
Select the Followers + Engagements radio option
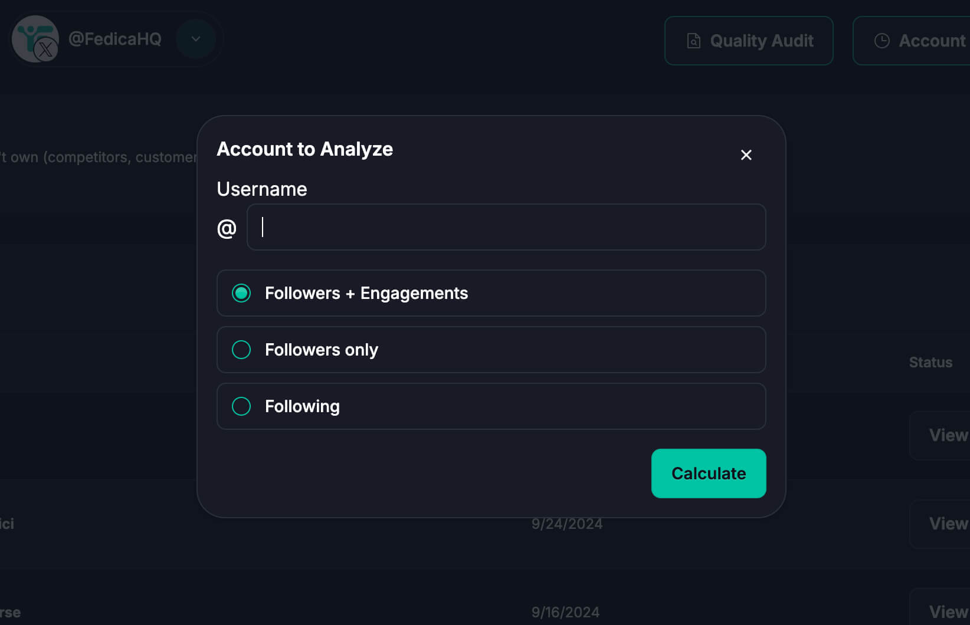[x=241, y=293]
